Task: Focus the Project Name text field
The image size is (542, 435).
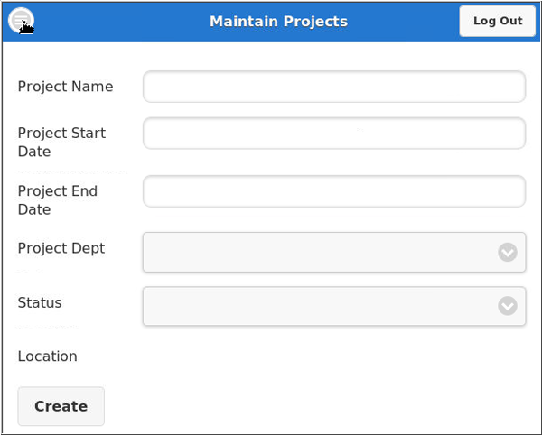Action: point(333,87)
